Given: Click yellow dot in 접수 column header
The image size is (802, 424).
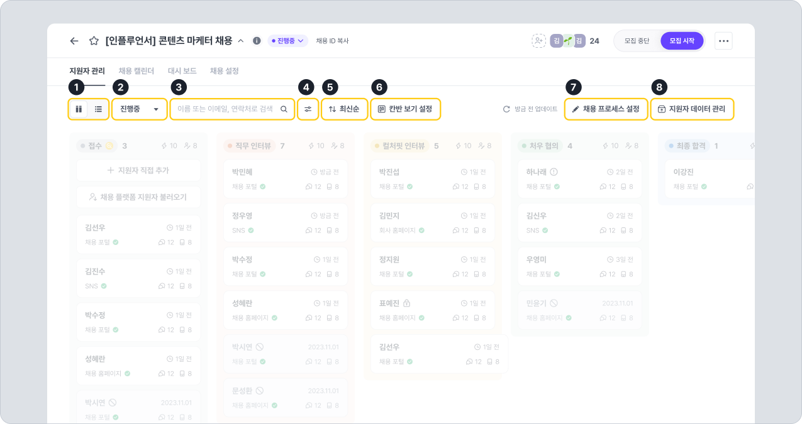Looking at the screenshot, I should [x=109, y=146].
